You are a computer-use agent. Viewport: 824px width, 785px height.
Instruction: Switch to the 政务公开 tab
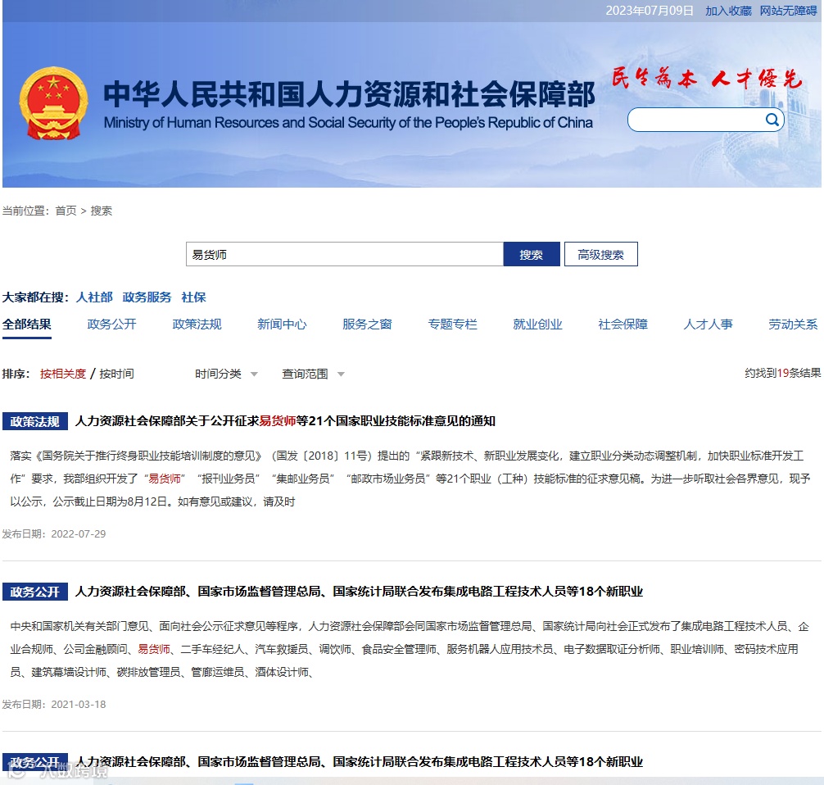click(112, 324)
